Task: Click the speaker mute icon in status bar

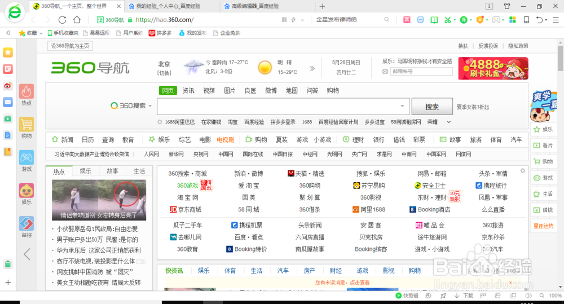Action: (528, 296)
